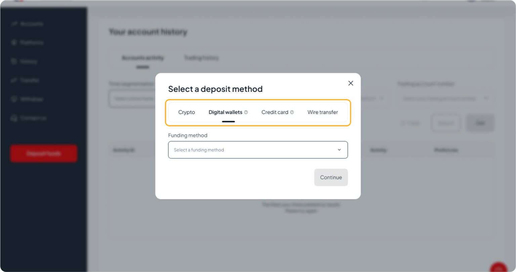516x272 pixels.
Task: Click the funding method chevron arrow
Action: pyautogui.click(x=339, y=150)
